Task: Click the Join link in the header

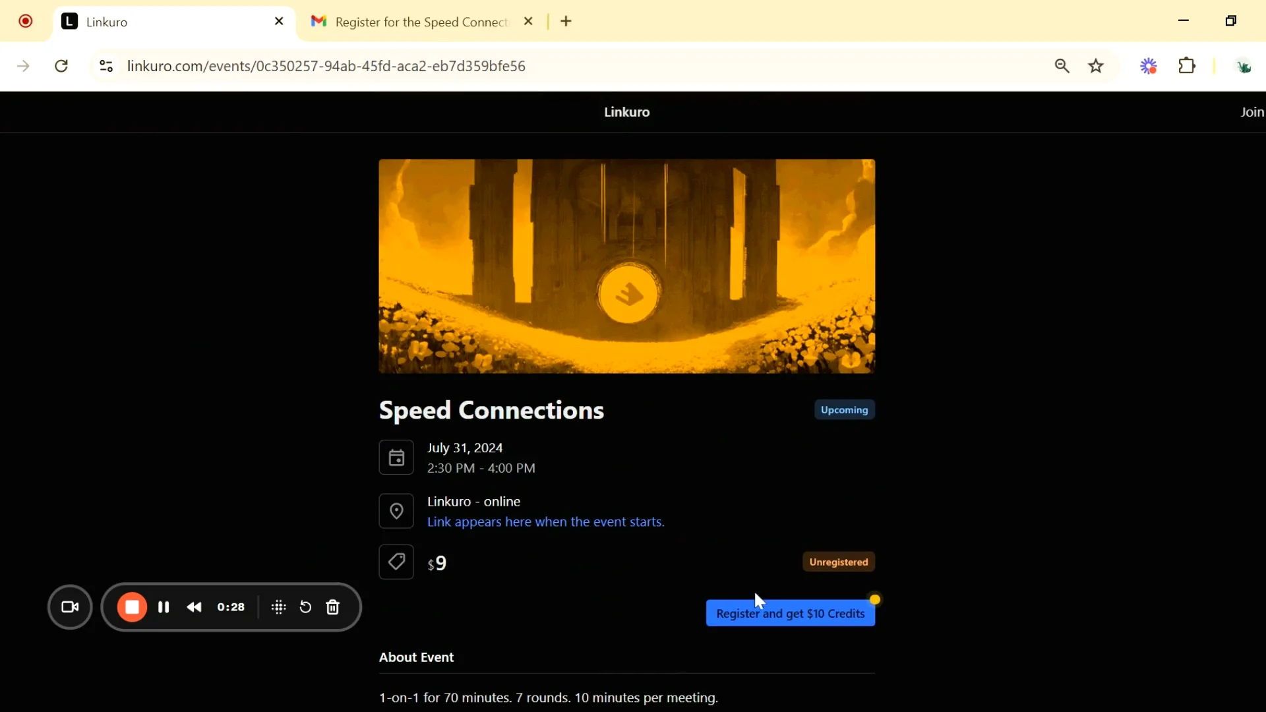Action: click(x=1251, y=113)
